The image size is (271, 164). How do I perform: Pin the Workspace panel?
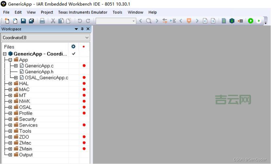coord(82,29)
